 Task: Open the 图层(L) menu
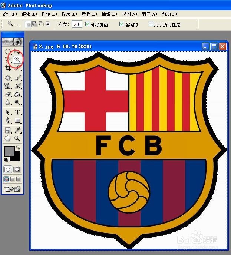(69, 14)
